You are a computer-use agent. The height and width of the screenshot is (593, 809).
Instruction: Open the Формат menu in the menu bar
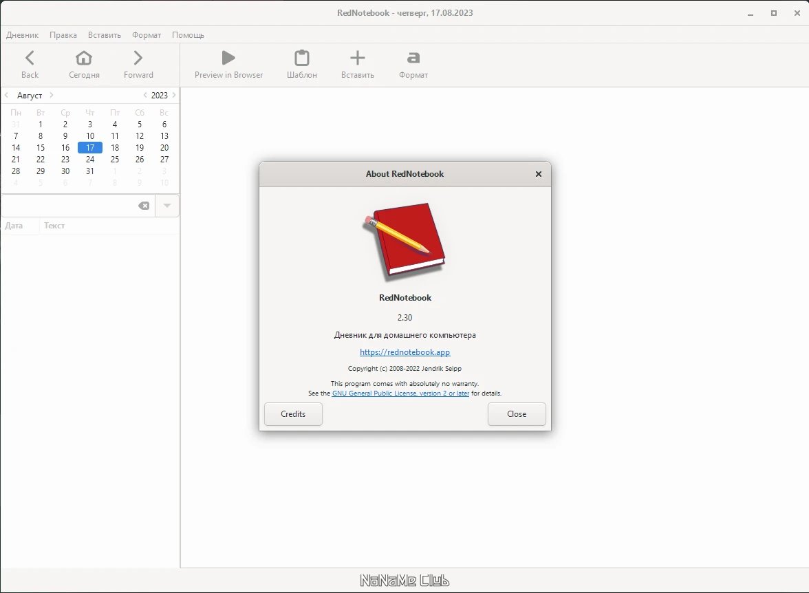click(x=147, y=35)
